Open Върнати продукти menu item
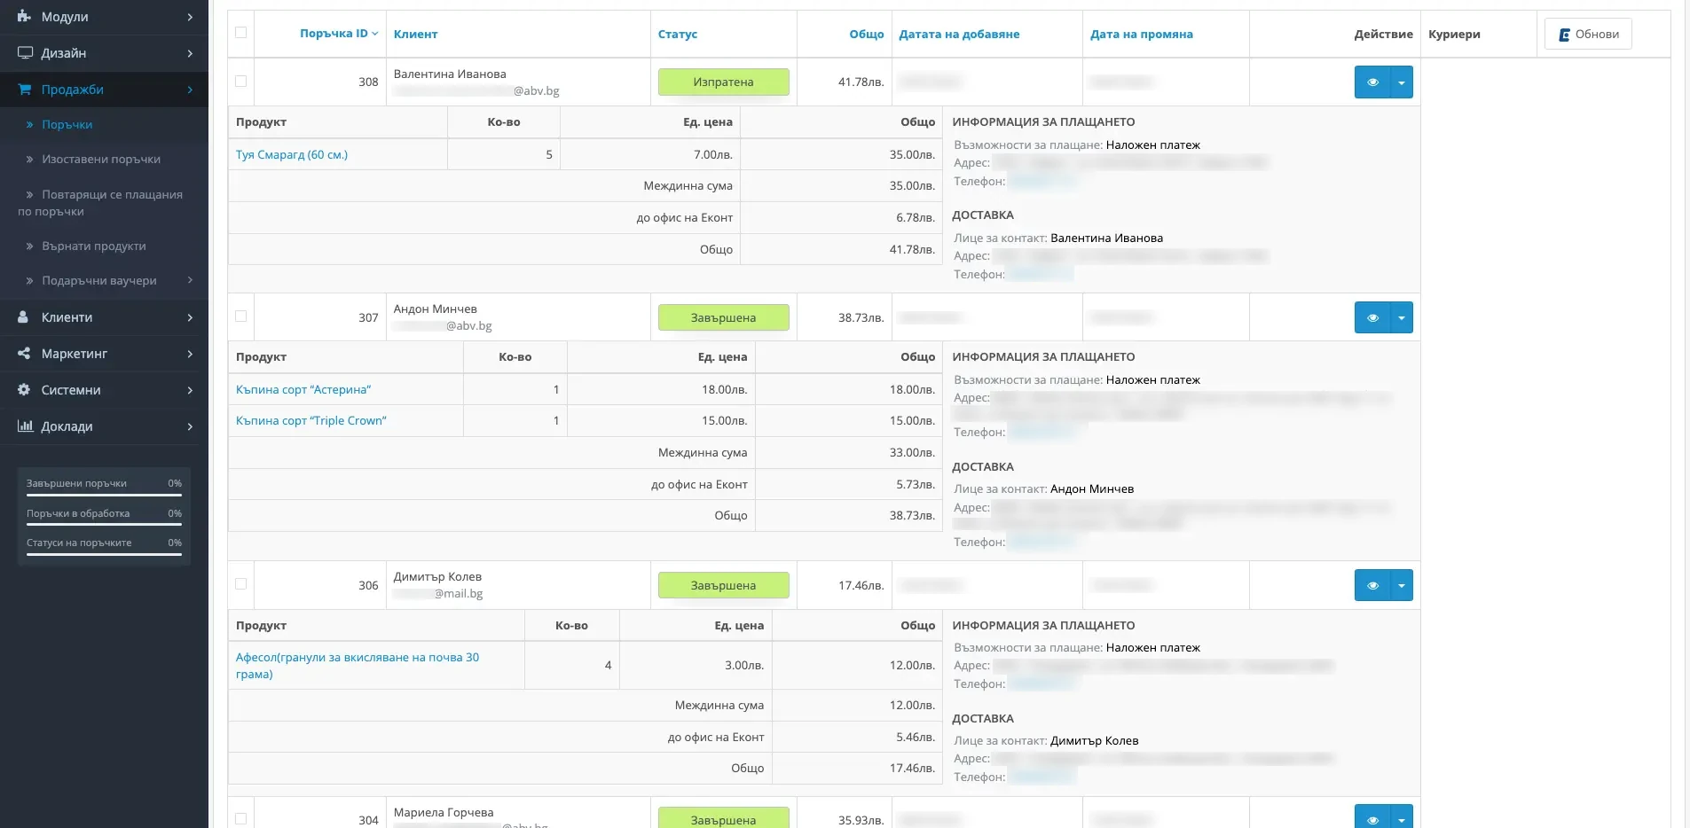This screenshot has height=828, width=1690. coord(94,246)
